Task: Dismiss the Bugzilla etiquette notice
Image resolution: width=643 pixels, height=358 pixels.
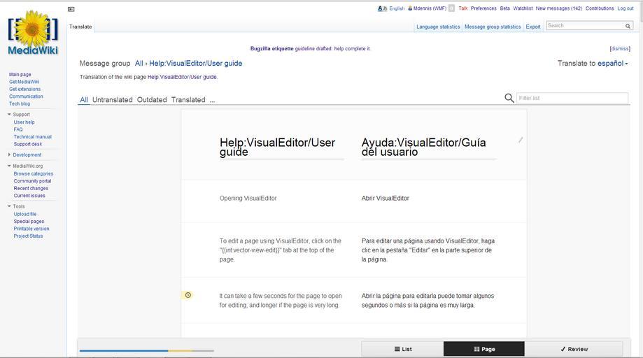Action: click(x=620, y=49)
